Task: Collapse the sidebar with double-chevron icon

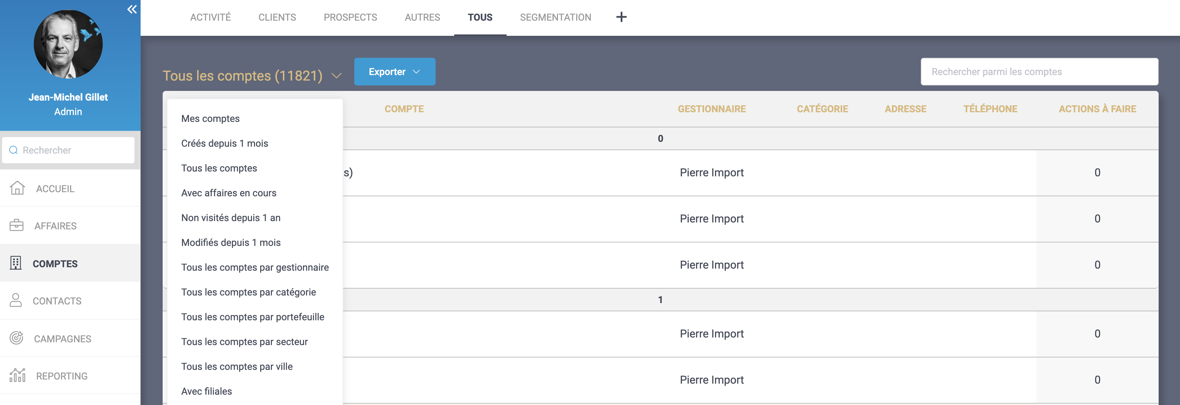Action: tap(132, 9)
